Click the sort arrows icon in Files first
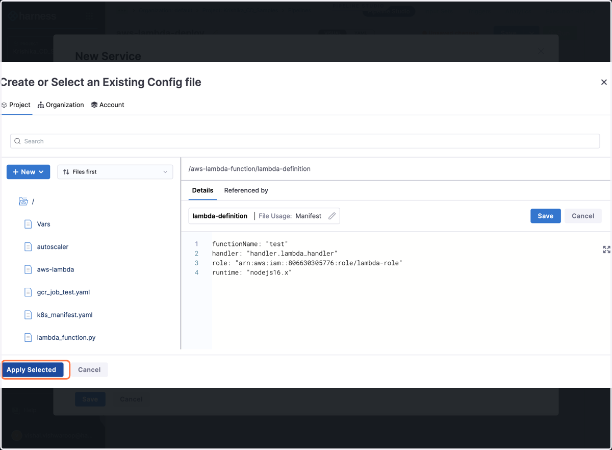Image resolution: width=612 pixels, height=450 pixels. [x=66, y=172]
